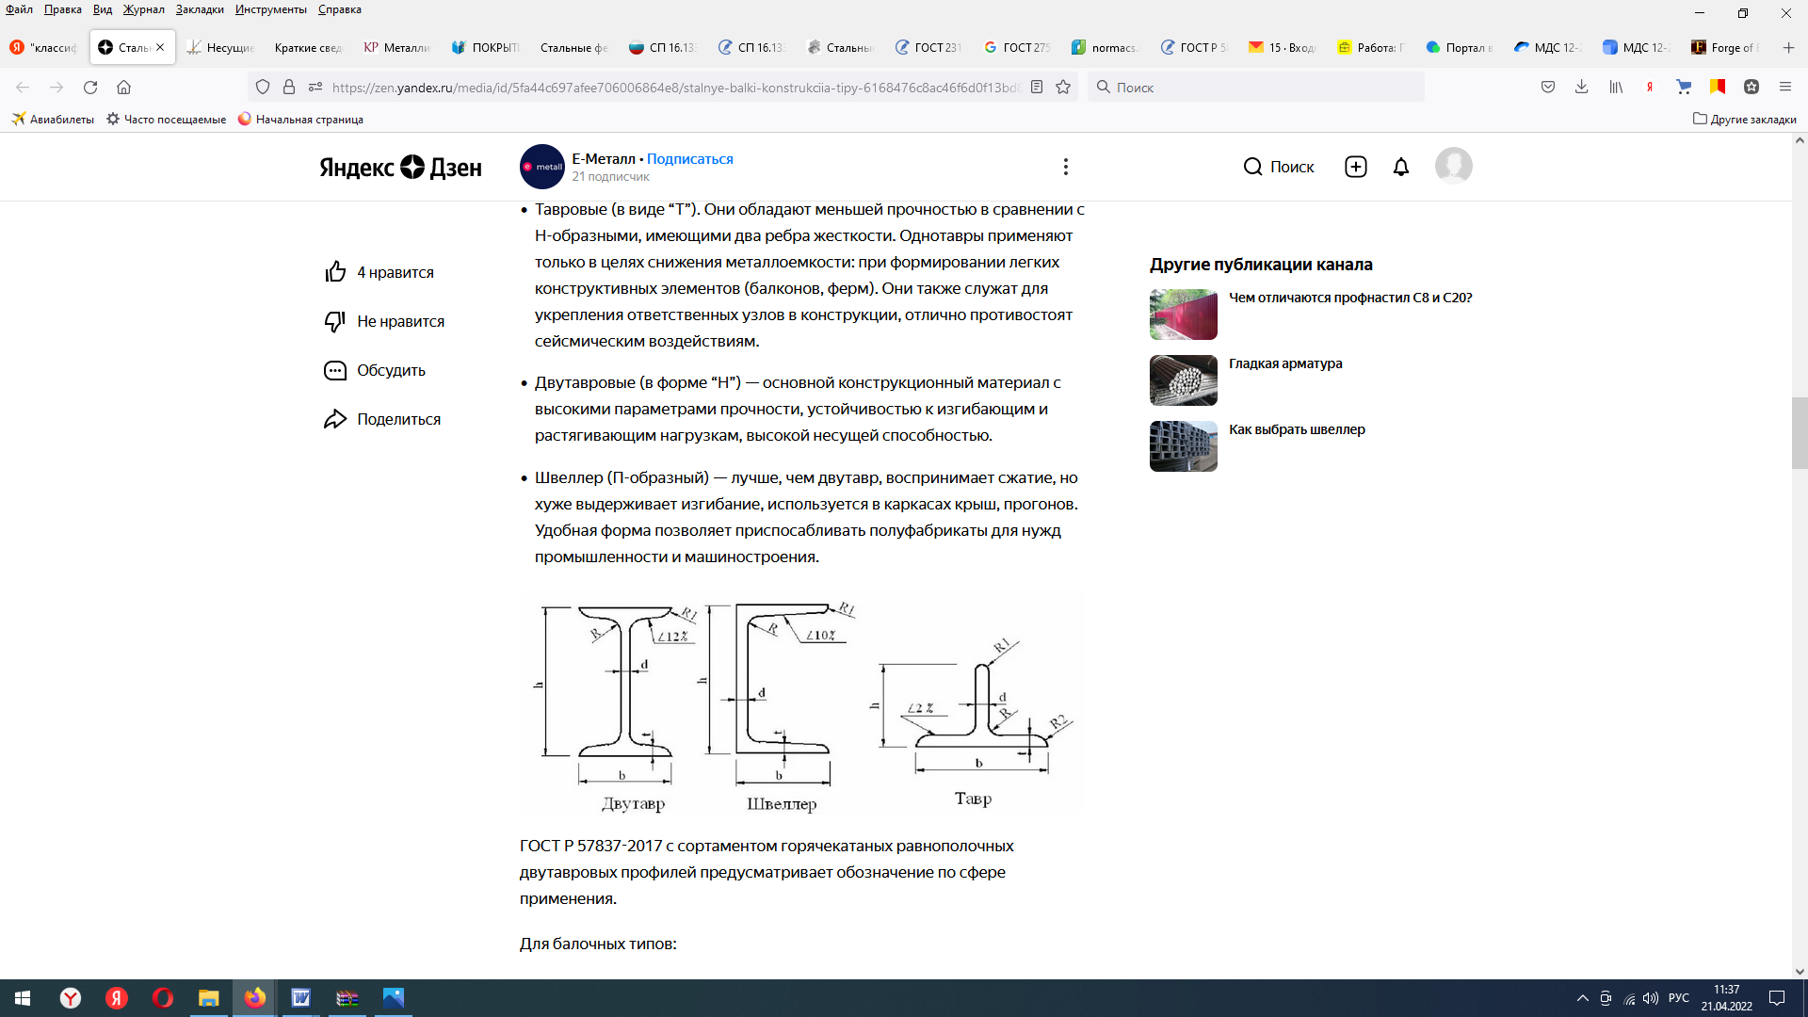Open the notifications bell

1401,167
